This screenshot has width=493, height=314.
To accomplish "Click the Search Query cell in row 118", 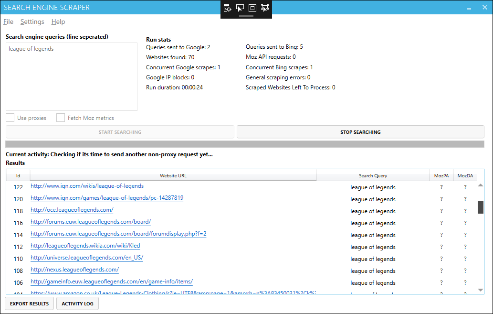I will 373,211.
